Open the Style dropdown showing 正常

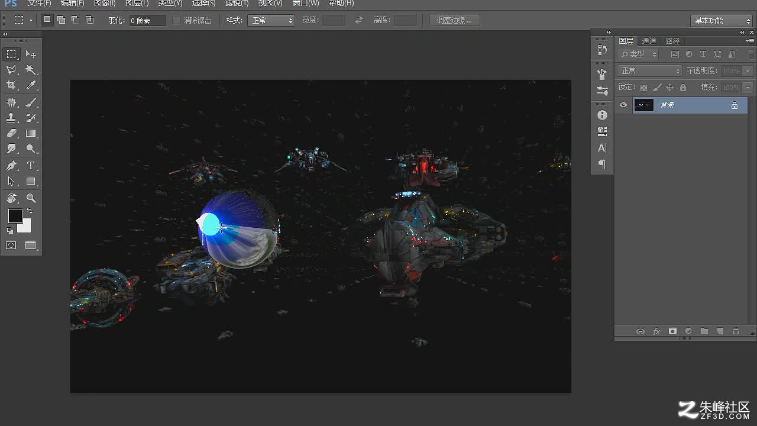[271, 20]
